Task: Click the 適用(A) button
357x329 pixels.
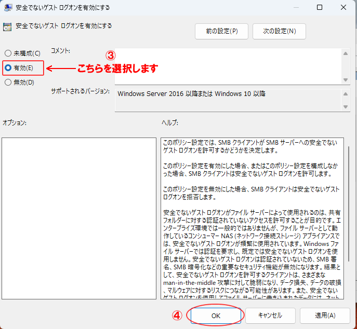Action: 325,316
